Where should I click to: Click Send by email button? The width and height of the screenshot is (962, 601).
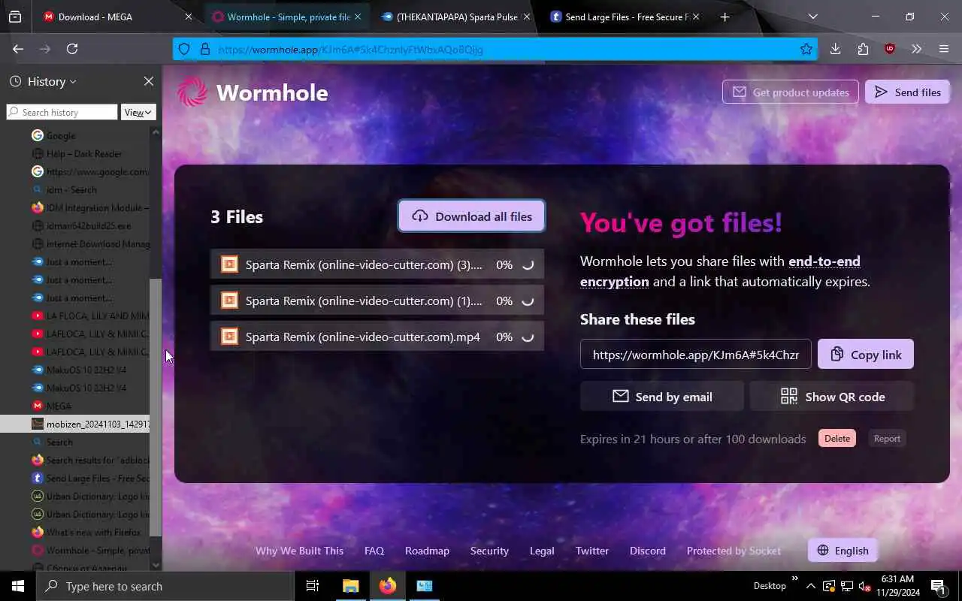click(662, 397)
